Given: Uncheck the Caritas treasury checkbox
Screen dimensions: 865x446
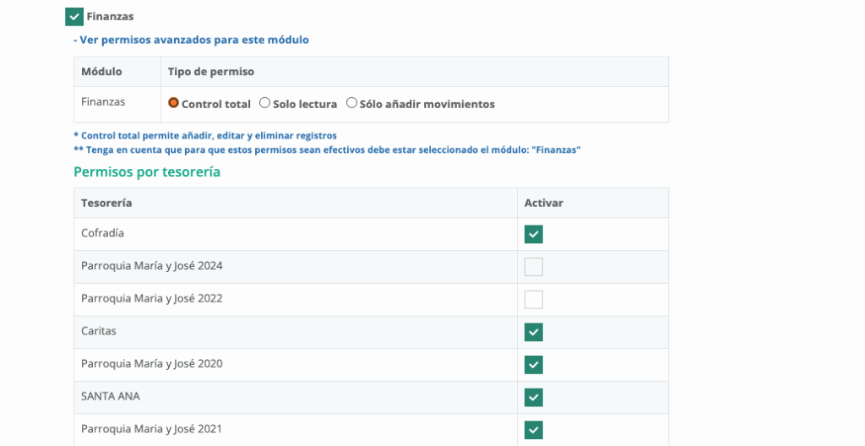Looking at the screenshot, I should (533, 332).
